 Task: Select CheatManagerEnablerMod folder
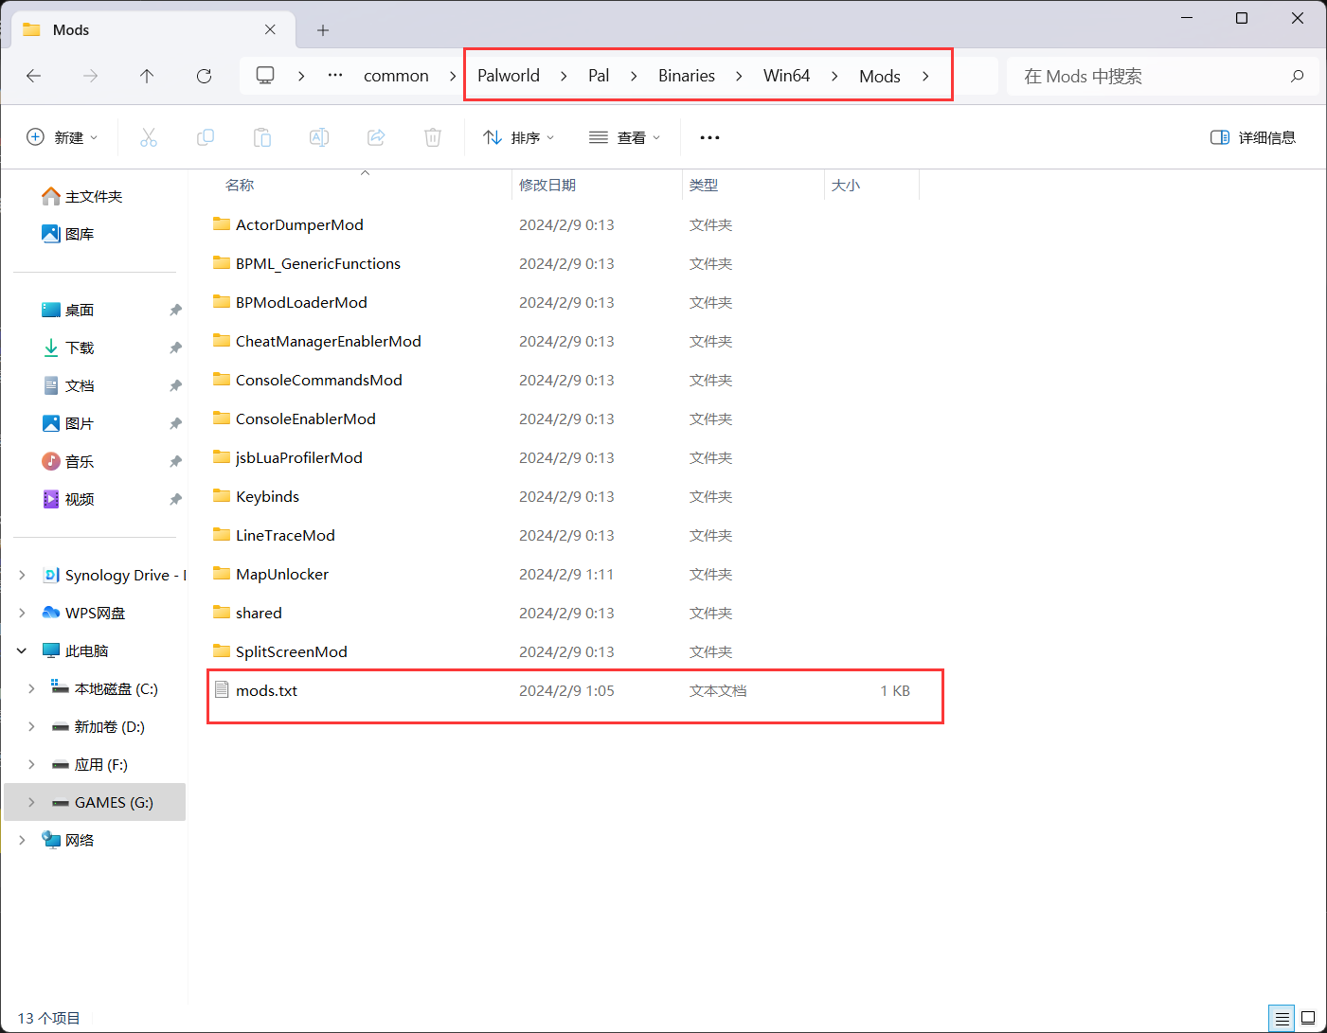coord(328,341)
